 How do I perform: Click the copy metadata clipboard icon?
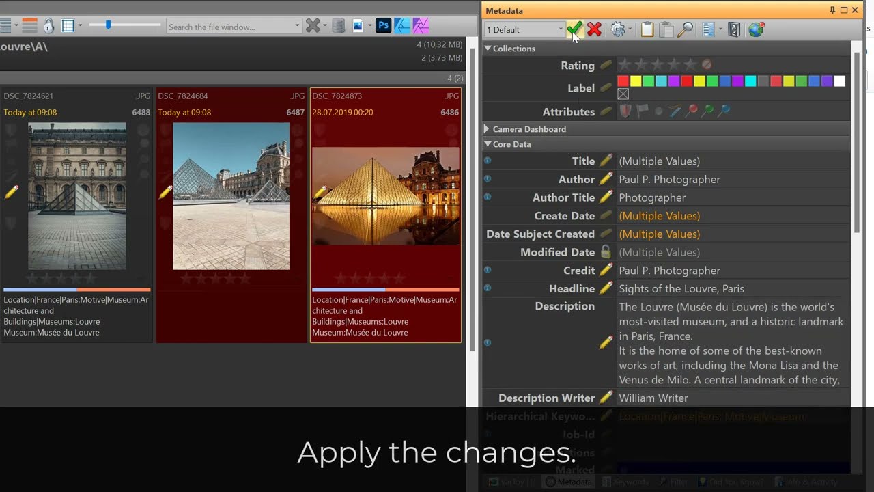[647, 29]
